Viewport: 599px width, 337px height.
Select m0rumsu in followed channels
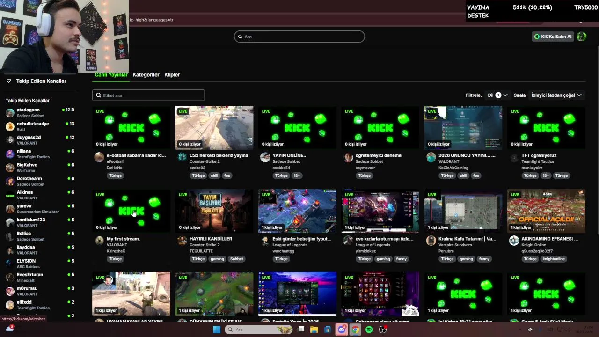click(x=40, y=291)
